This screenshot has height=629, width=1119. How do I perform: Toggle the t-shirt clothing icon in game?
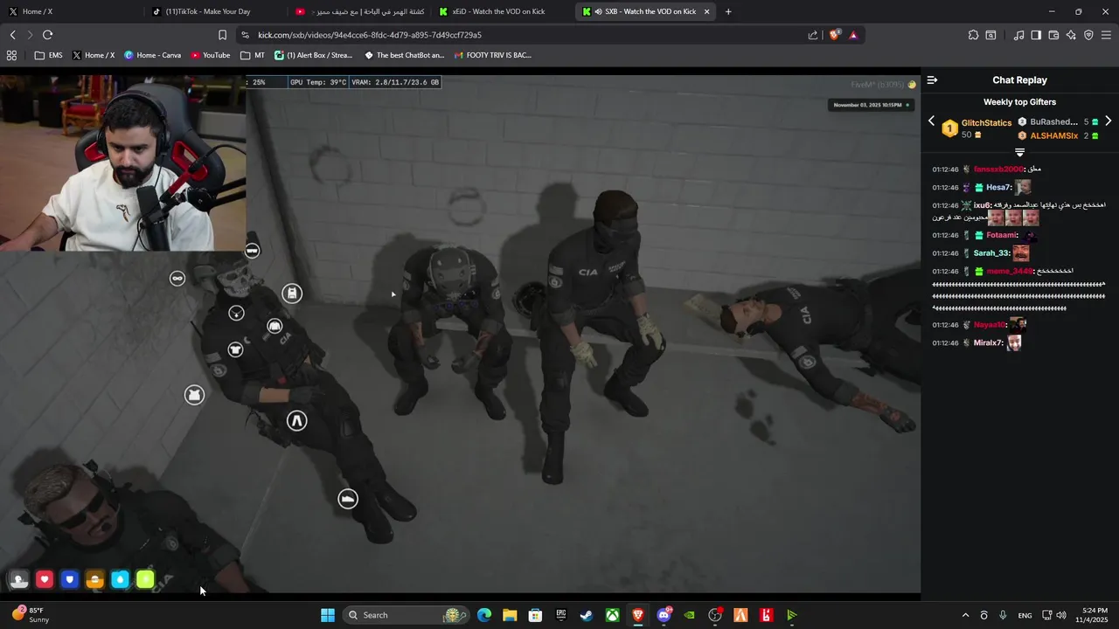235,350
